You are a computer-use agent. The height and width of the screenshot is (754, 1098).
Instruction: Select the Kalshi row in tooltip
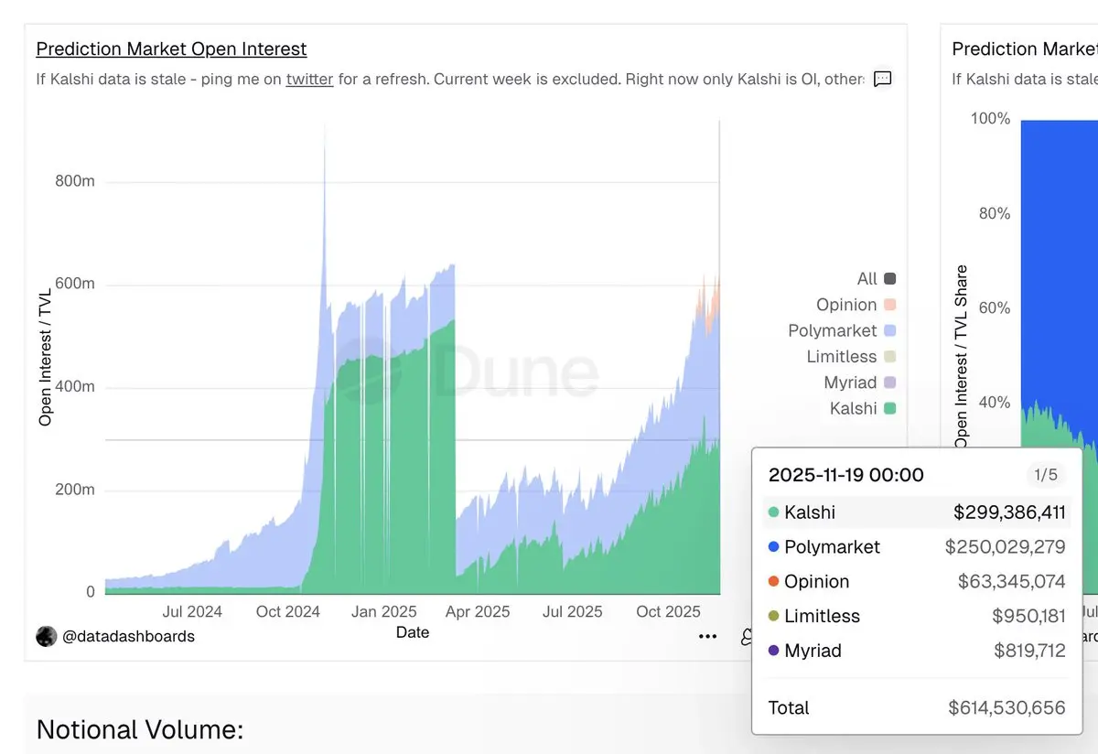tap(917, 512)
